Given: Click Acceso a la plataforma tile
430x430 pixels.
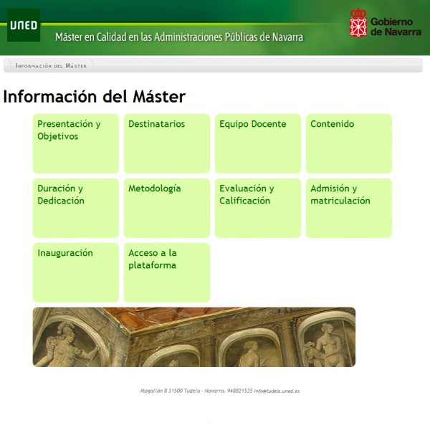Looking at the screenshot, I should (x=166, y=272).
